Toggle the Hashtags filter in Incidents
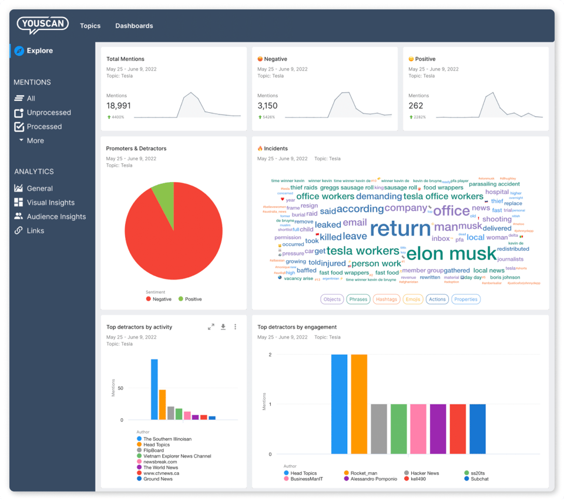The width and height of the screenshot is (564, 501). point(387,299)
